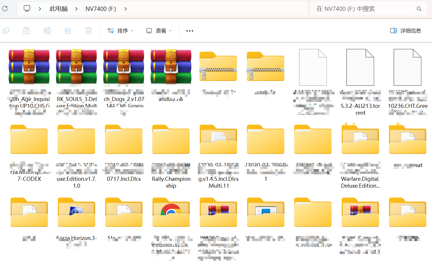Image resolution: width=432 pixels, height=268 pixels.
Task: Open the 查看 view dropdown
Action: coord(159,31)
